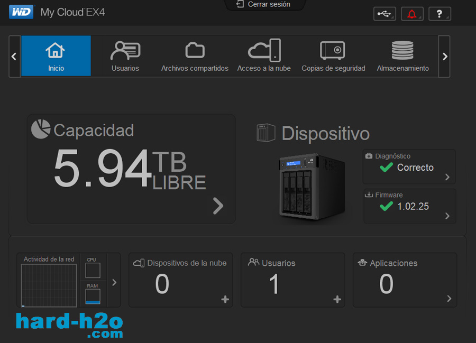Click the RAM usage meter box
This screenshot has width=476, height=343.
[93, 296]
